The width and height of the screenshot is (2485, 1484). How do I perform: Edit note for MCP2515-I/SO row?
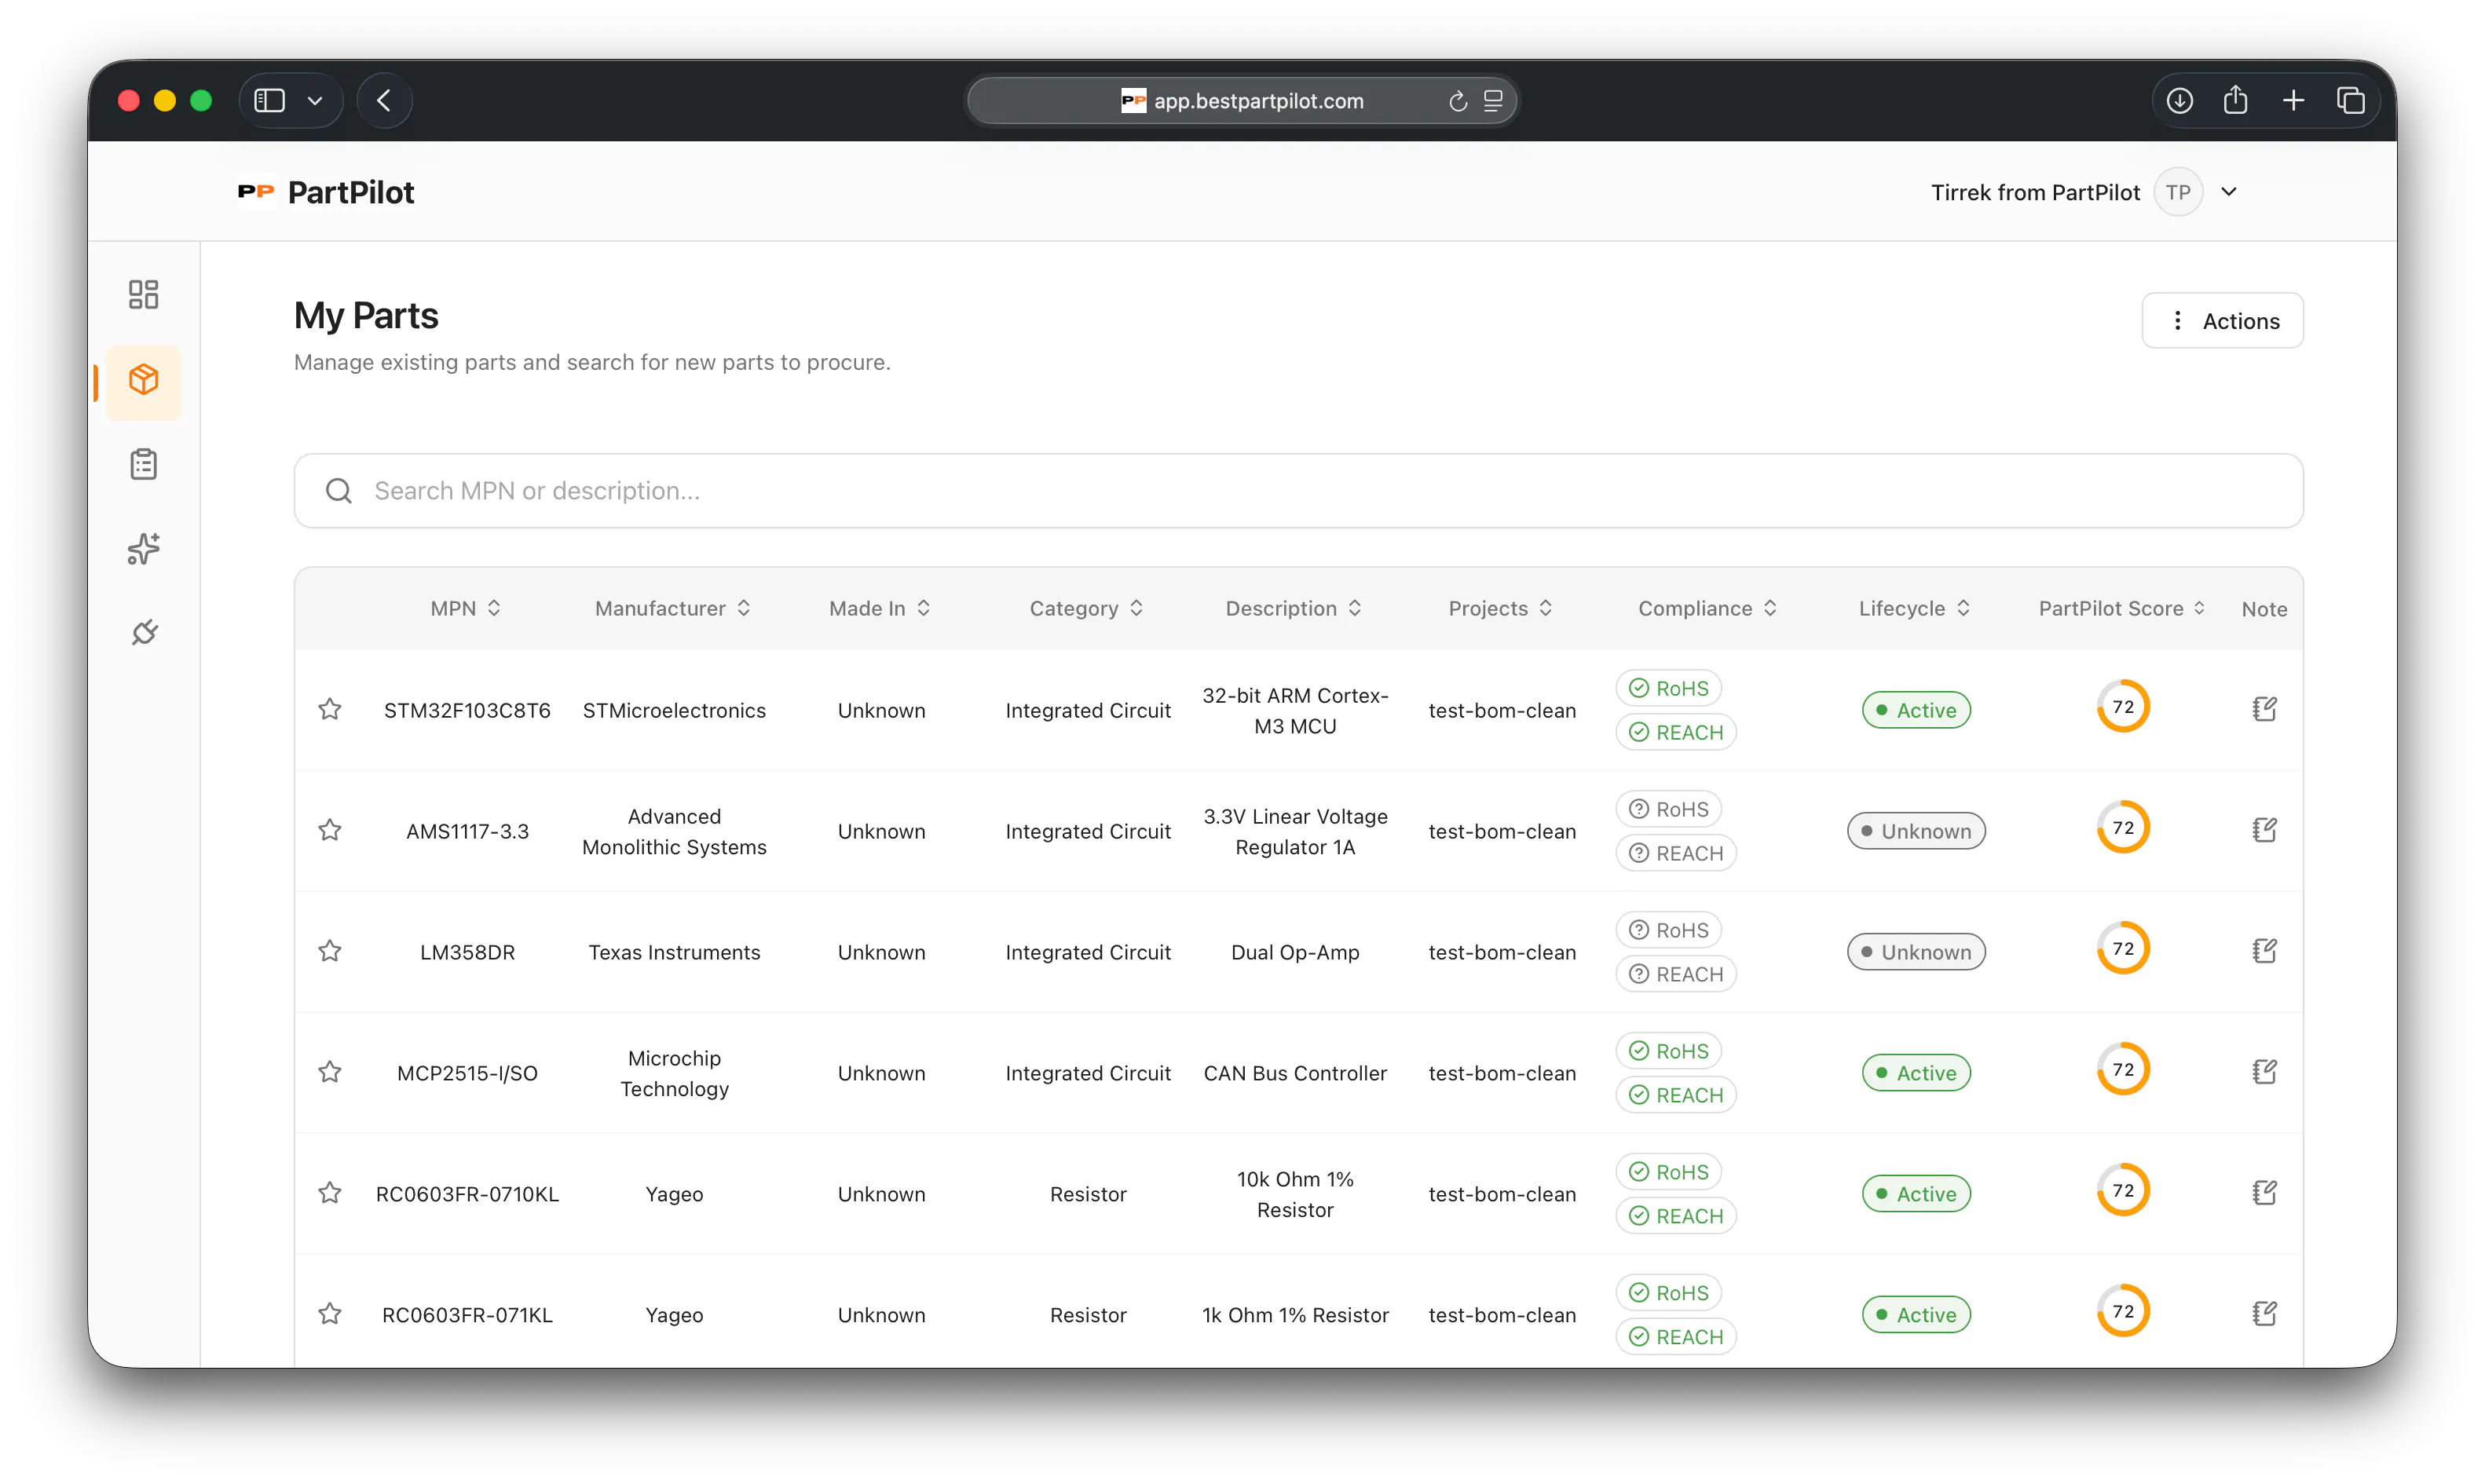[x=2264, y=1072]
